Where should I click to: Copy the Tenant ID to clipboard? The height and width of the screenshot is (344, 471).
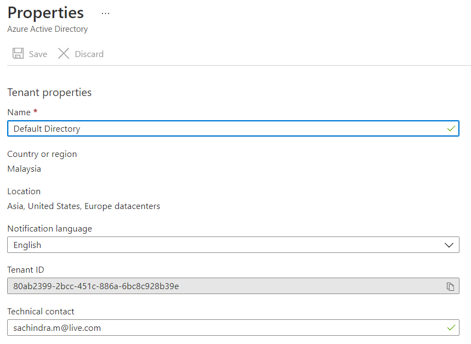[x=450, y=286]
